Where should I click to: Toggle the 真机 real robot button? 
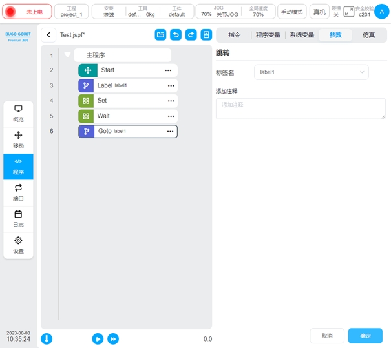319,12
